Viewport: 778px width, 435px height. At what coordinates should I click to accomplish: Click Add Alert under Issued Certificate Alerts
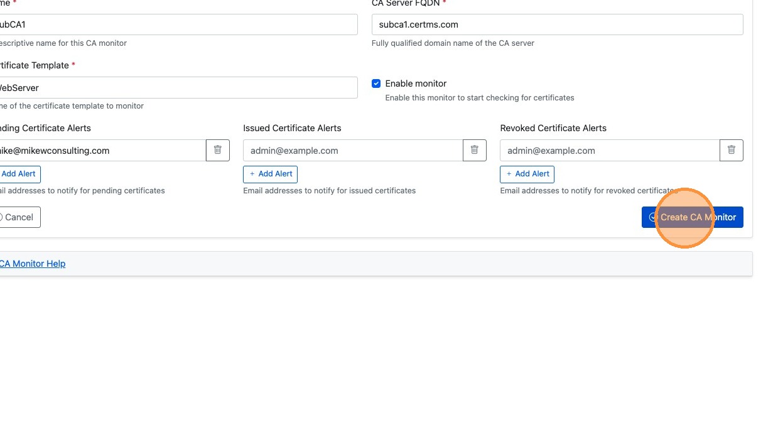tap(271, 174)
